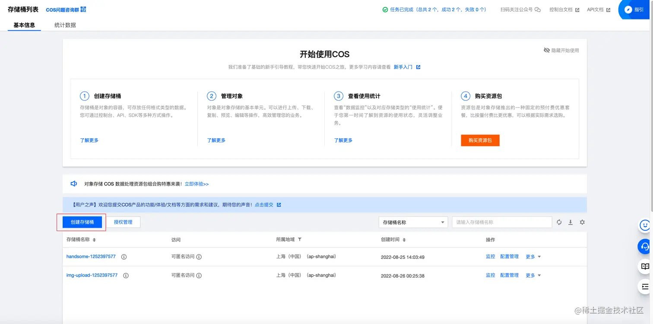
Task: Refresh the bucket list
Action: pos(559,222)
